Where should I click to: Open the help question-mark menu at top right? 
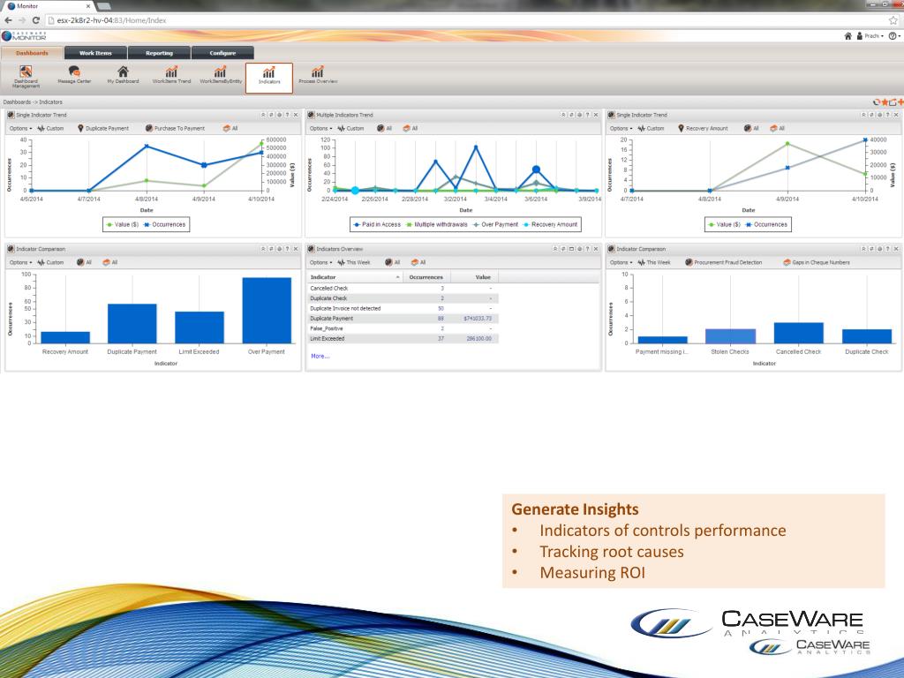893,35
